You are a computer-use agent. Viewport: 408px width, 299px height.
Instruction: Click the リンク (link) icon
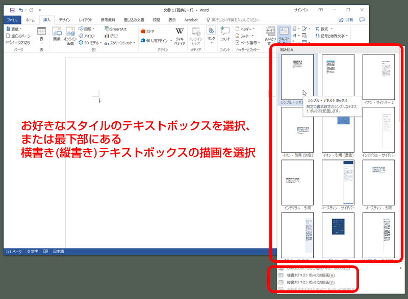pyautogui.click(x=211, y=34)
